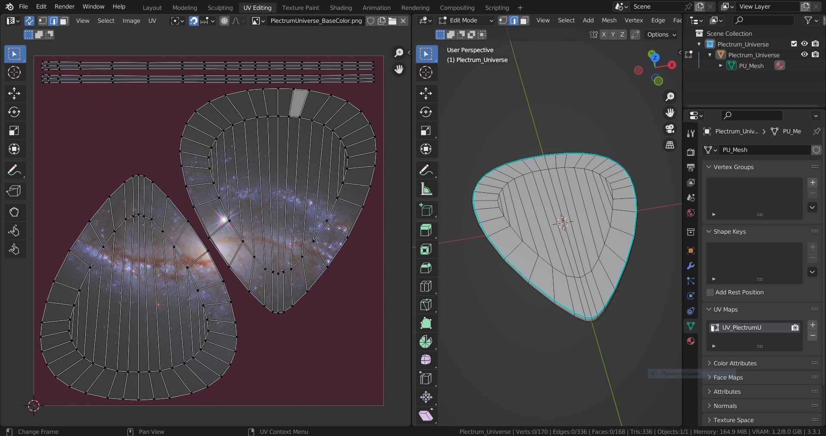Open the Render menu
The width and height of the screenshot is (826, 436).
(x=65, y=6)
